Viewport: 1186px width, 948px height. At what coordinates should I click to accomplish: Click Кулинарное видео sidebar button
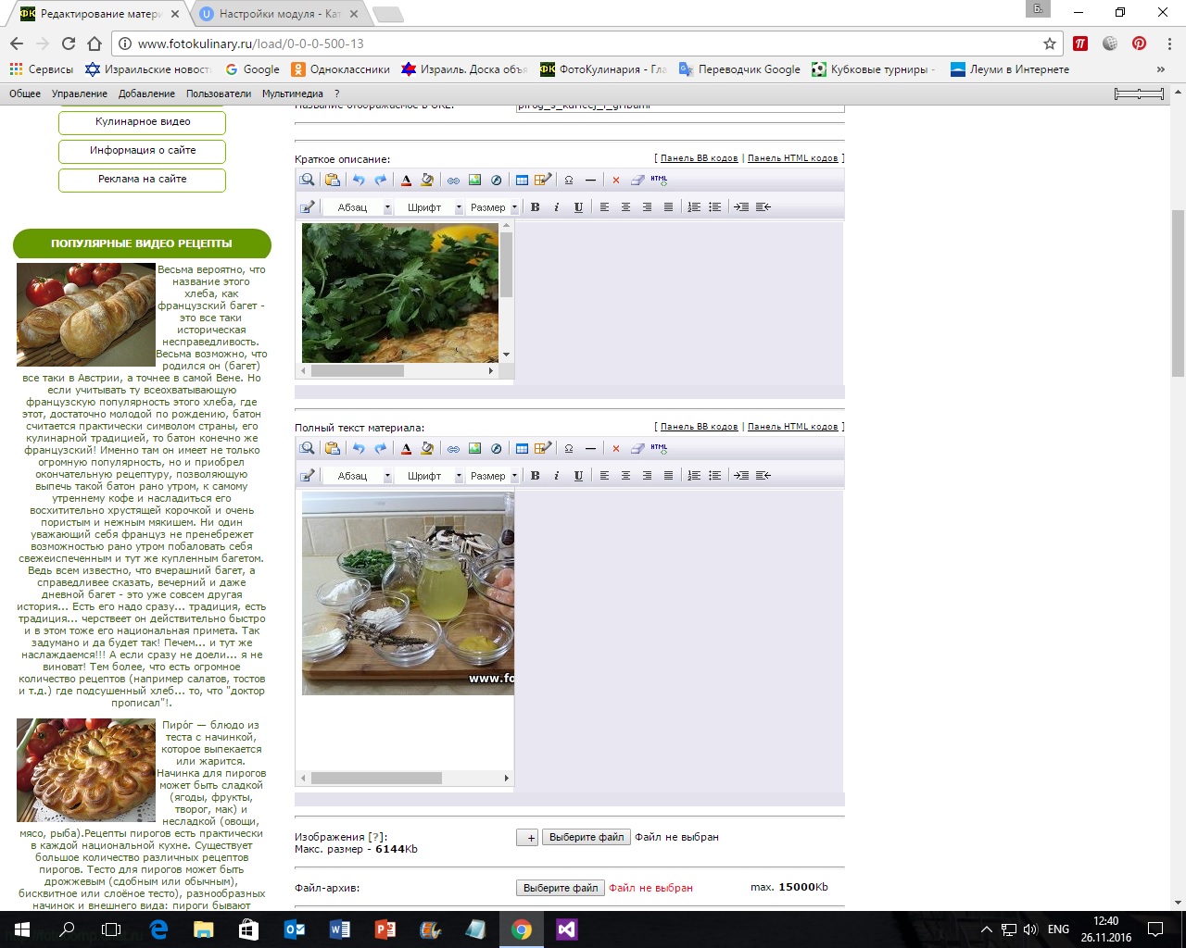[142, 122]
